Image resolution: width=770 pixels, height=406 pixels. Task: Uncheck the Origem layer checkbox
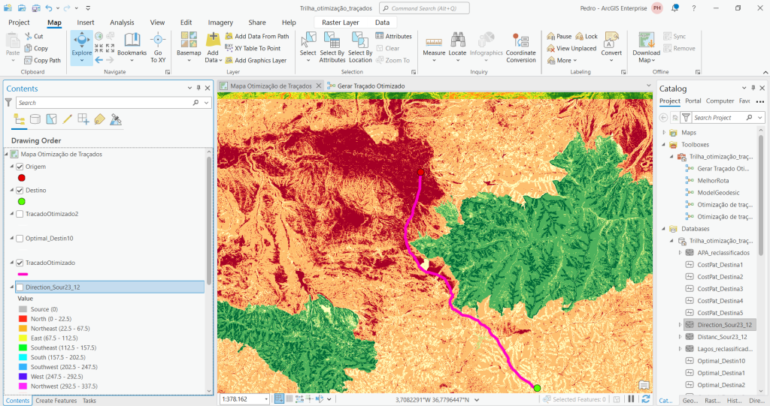(x=20, y=167)
